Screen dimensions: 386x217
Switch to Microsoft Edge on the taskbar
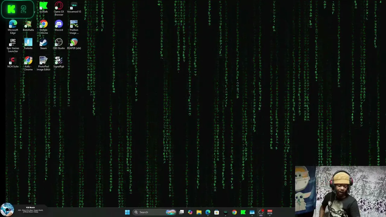tap(208, 212)
